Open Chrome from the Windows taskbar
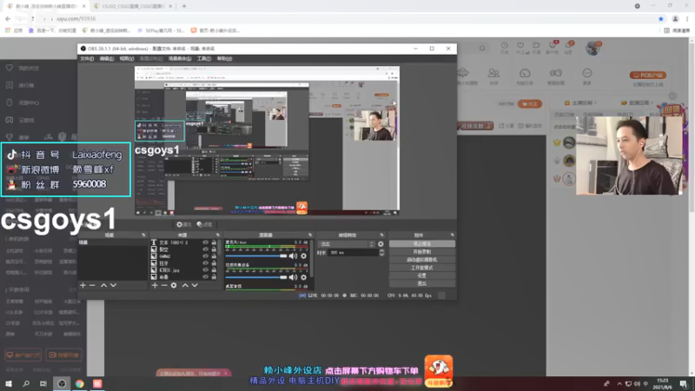This screenshot has height=391, width=695. pos(79,383)
